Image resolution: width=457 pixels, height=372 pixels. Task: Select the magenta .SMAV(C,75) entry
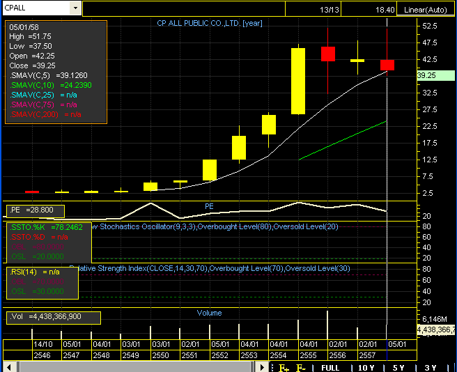pos(43,104)
